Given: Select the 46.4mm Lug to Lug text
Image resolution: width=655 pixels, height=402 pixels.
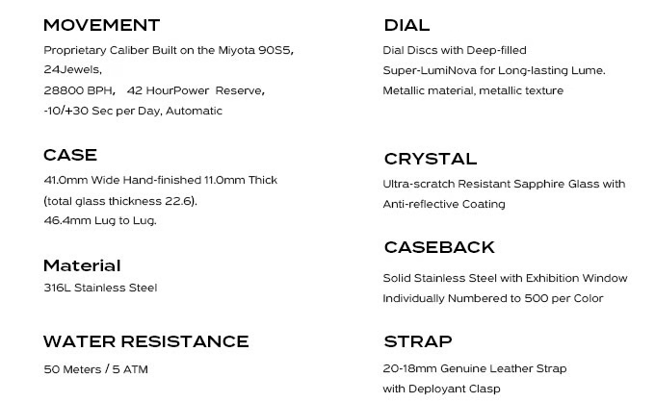Looking at the screenshot, I should (100, 220).
